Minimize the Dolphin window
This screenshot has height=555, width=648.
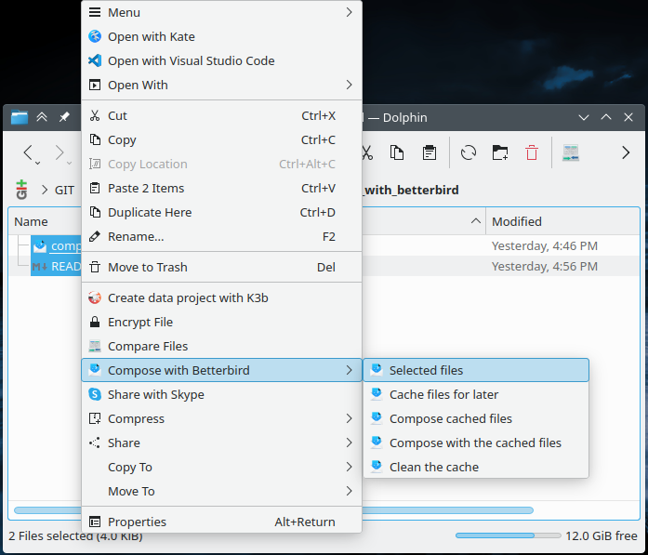[584, 117]
